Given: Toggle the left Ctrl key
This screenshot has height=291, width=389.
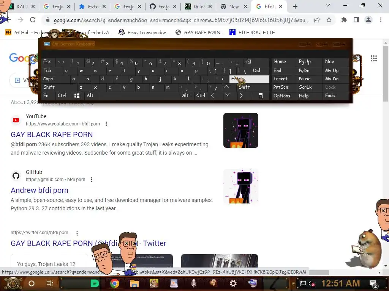Looking at the screenshot, I should coord(63,95).
